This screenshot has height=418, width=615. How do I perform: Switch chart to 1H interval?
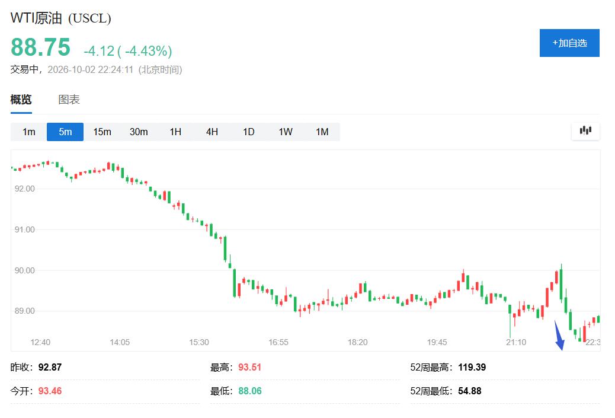pyautogui.click(x=175, y=132)
